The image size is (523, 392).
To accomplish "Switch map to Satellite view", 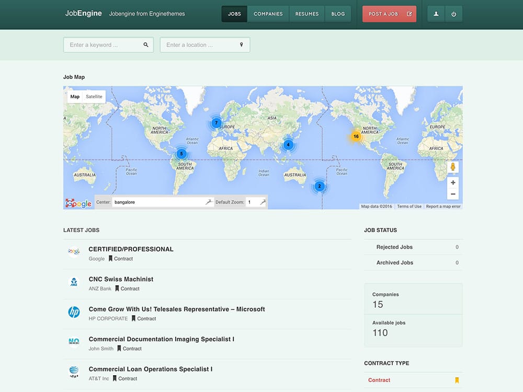I will [x=94, y=97].
